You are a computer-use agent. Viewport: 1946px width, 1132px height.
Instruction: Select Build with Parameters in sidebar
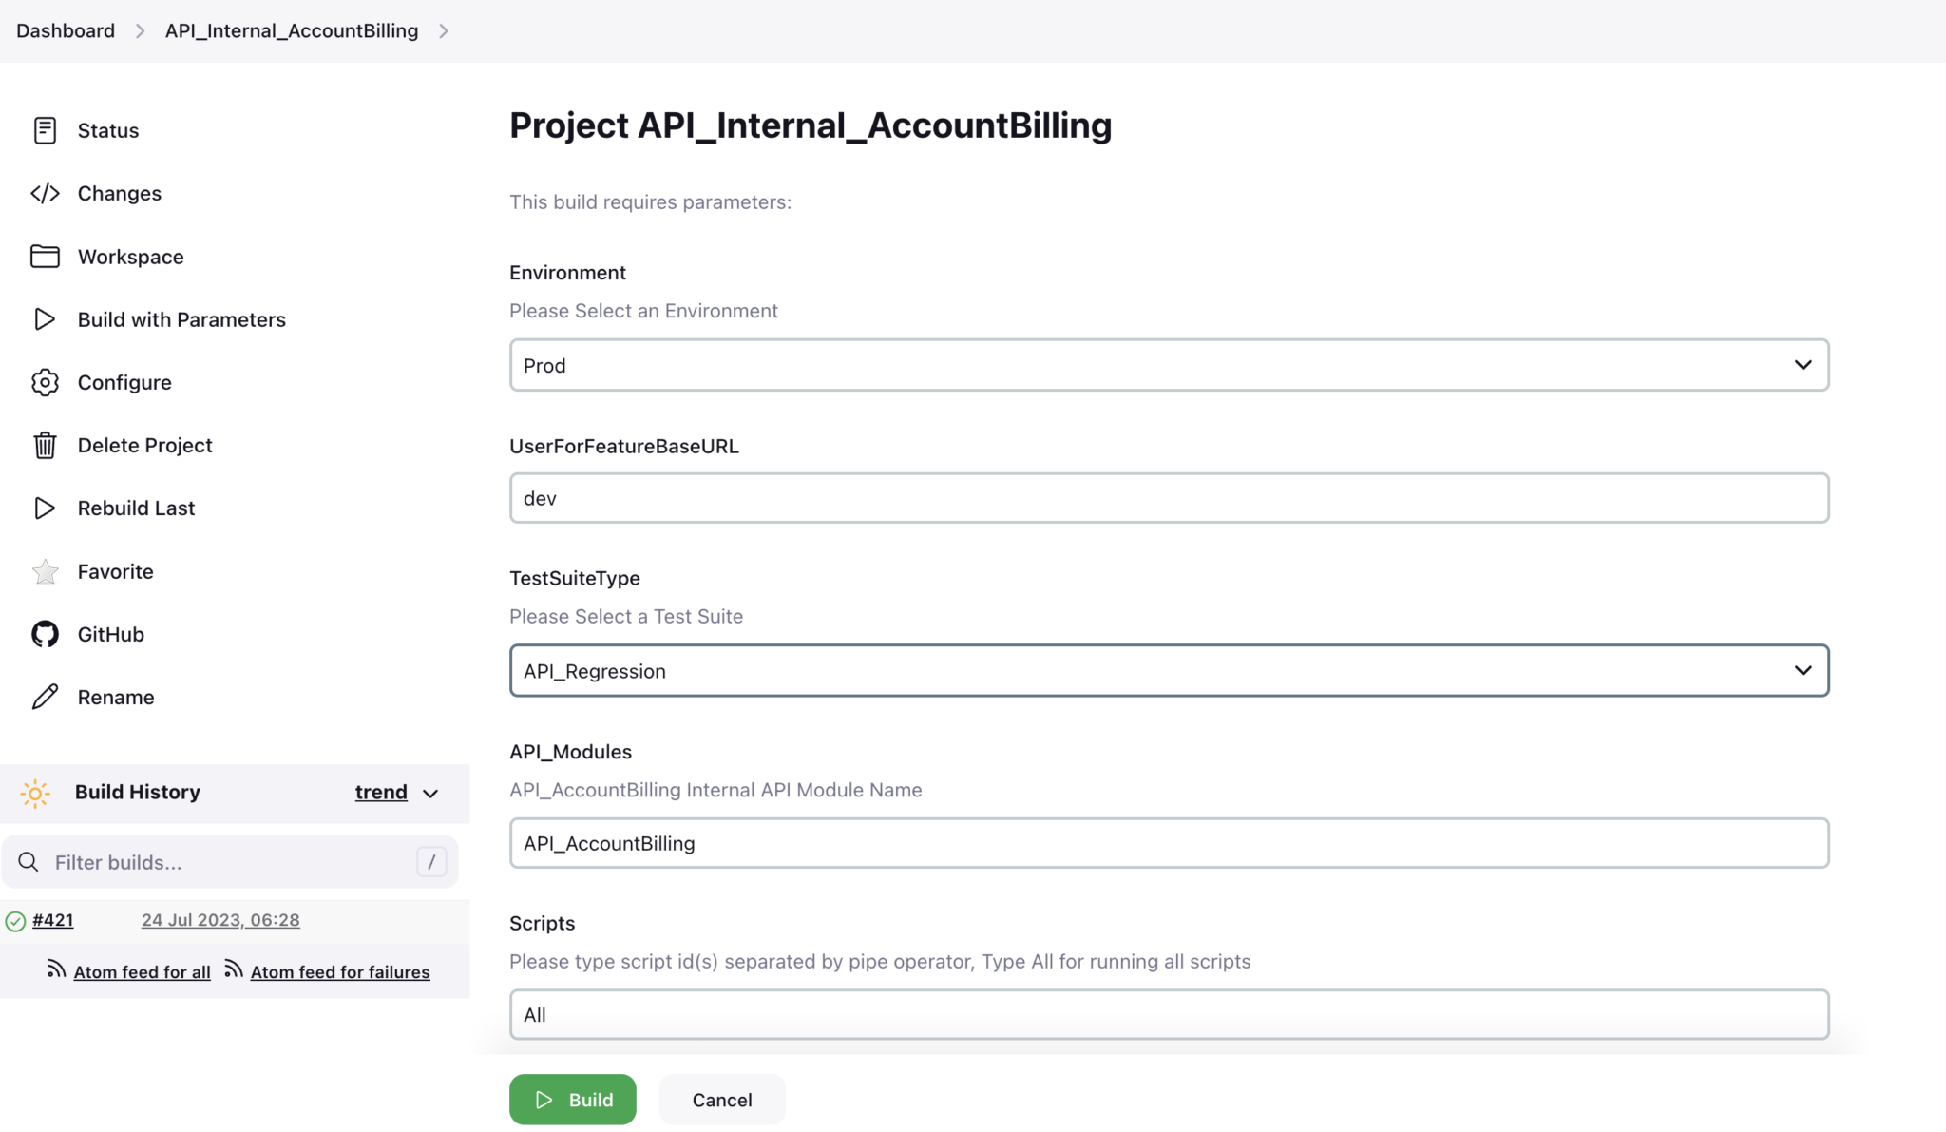(181, 319)
